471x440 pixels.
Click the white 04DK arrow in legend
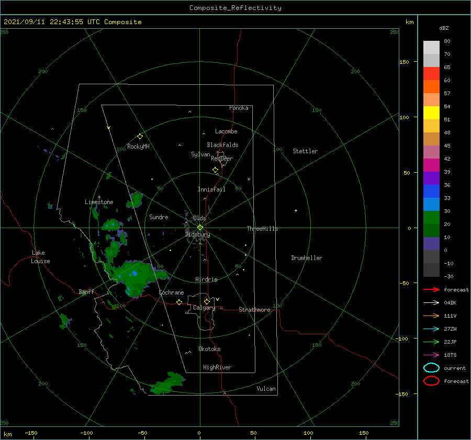point(431,303)
